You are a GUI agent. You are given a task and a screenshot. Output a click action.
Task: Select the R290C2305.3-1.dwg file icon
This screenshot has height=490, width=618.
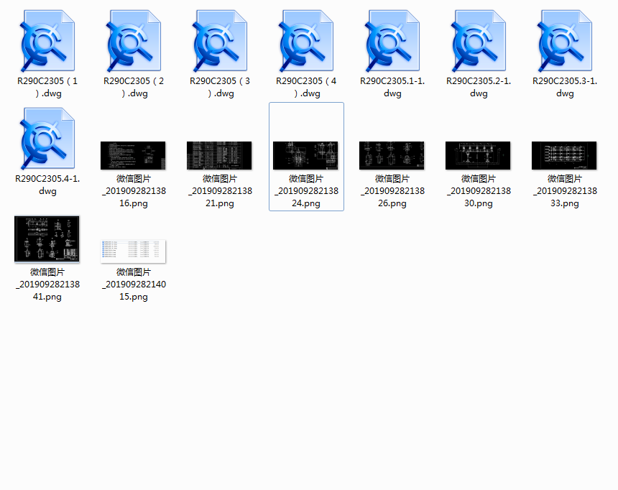566,41
